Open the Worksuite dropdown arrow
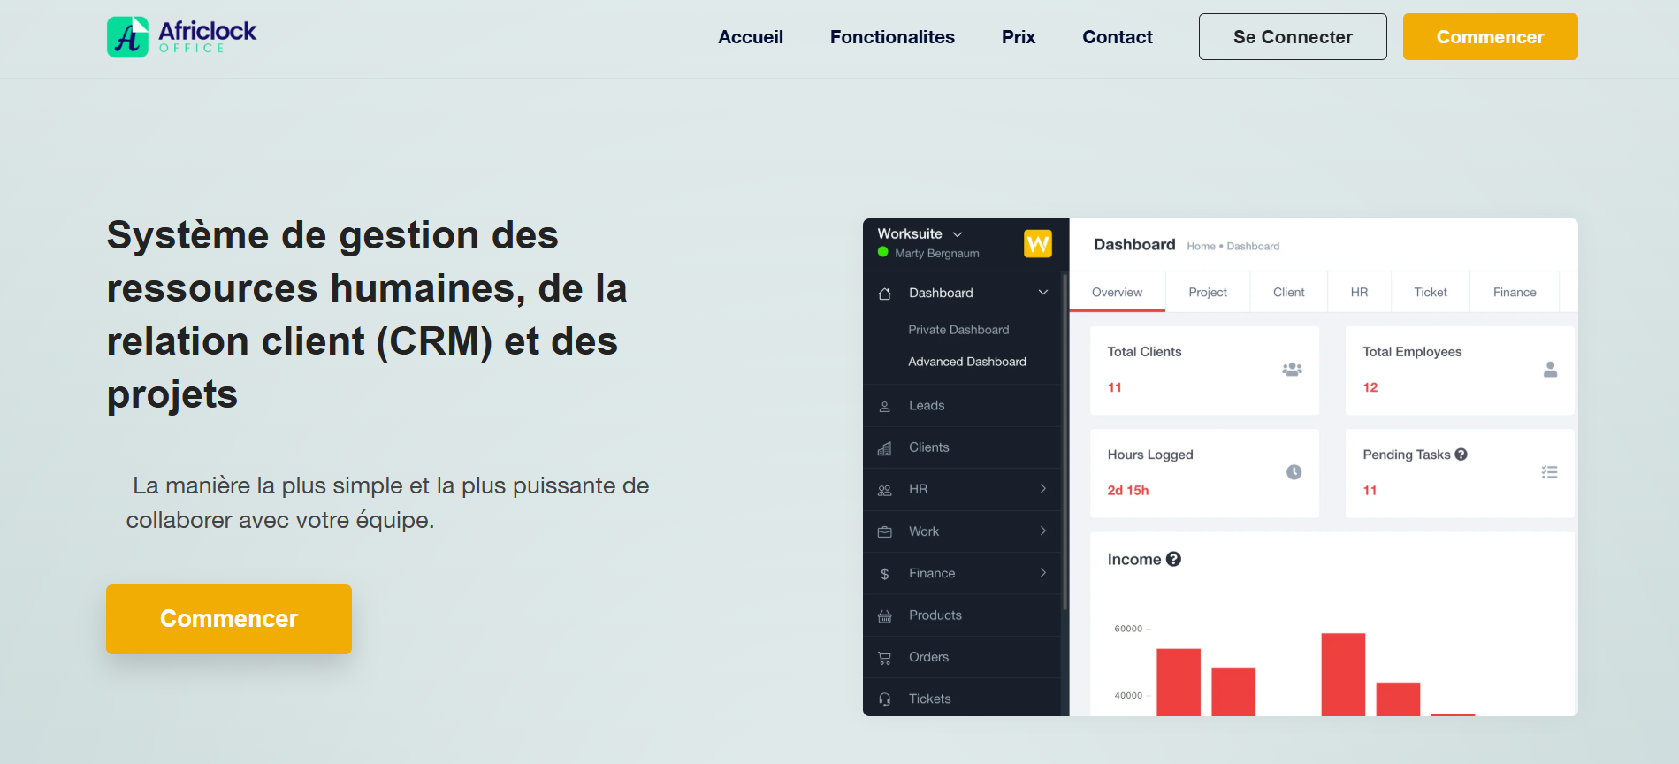 (958, 234)
